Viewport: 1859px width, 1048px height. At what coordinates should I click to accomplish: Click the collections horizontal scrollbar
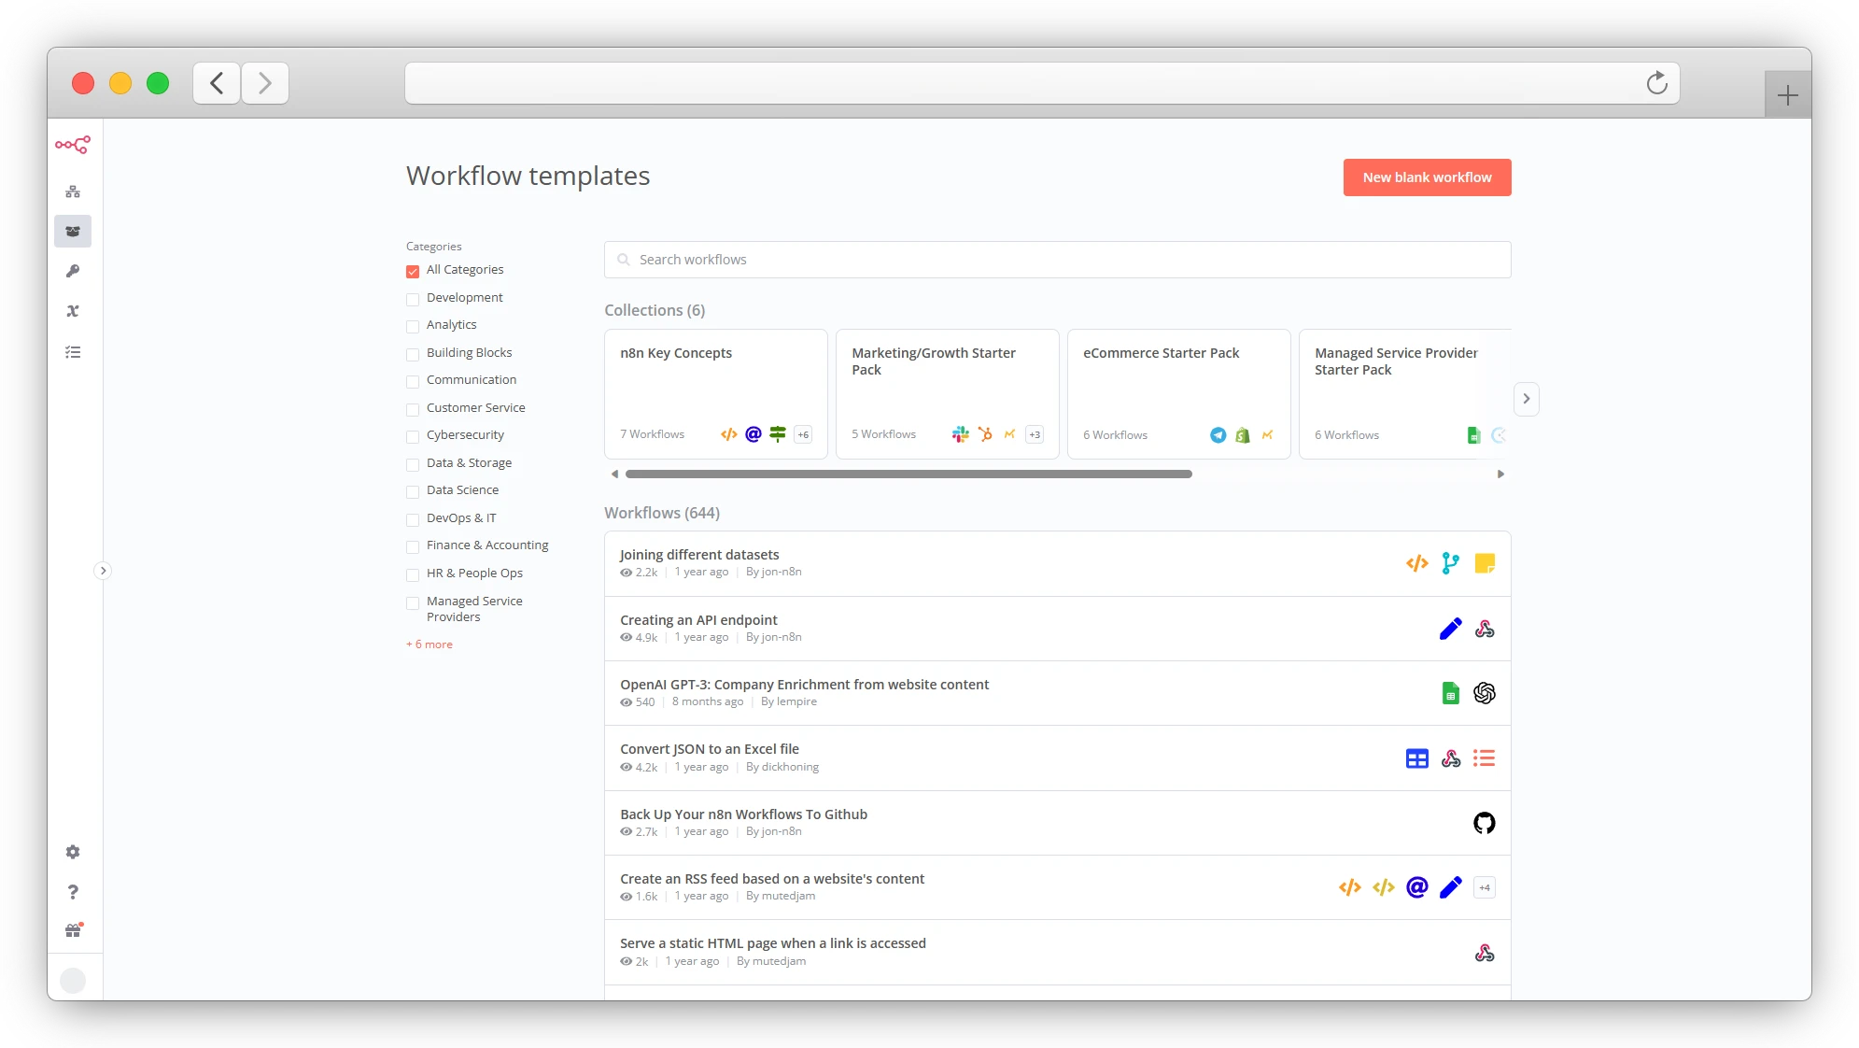tap(908, 474)
